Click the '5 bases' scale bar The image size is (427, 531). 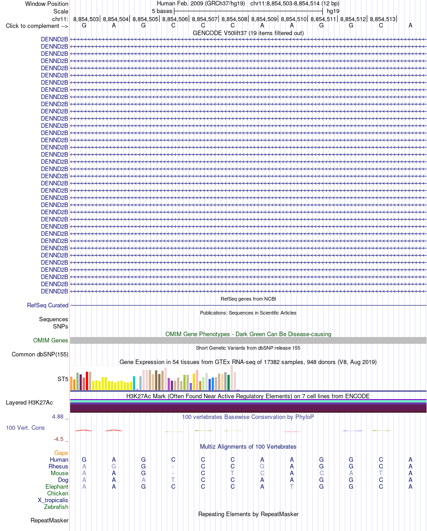[249, 11]
